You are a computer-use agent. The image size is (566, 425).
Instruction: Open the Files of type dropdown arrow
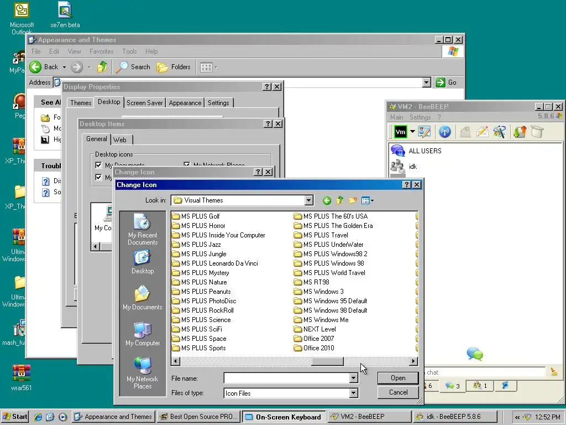[x=354, y=393]
